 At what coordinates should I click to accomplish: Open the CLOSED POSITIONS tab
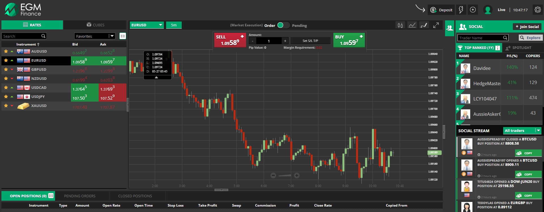point(135,196)
